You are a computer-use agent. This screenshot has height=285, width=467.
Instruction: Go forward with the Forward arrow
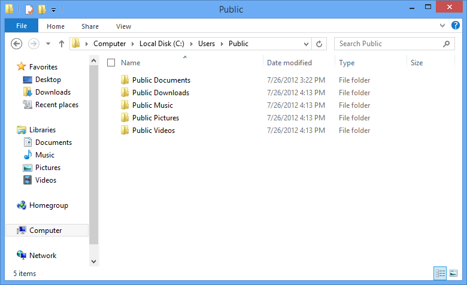pos(34,44)
